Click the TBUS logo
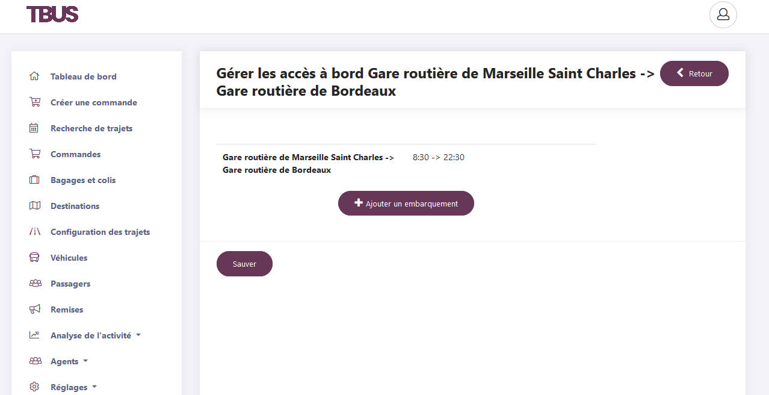 (52, 14)
